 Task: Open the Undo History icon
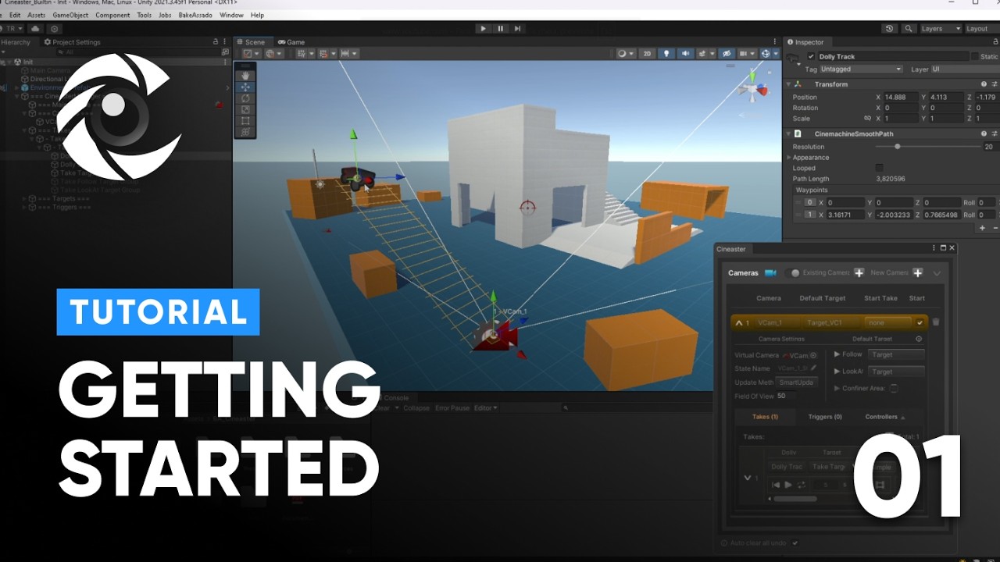889,29
